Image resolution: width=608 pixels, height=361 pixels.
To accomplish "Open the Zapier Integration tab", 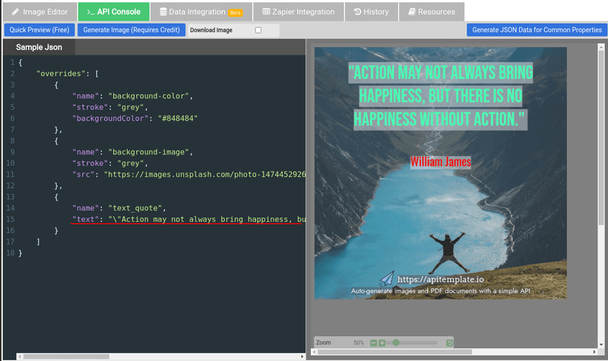I will point(298,11).
